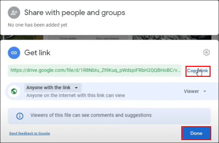Open the 'Send feedback to Google' link
Image resolution: width=219 pixels, height=143 pixels.
pyautogui.click(x=30, y=133)
